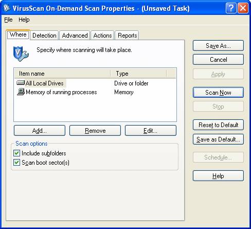
Task: Click the VirusScan shield icon in title bar
Action: click(7, 8)
